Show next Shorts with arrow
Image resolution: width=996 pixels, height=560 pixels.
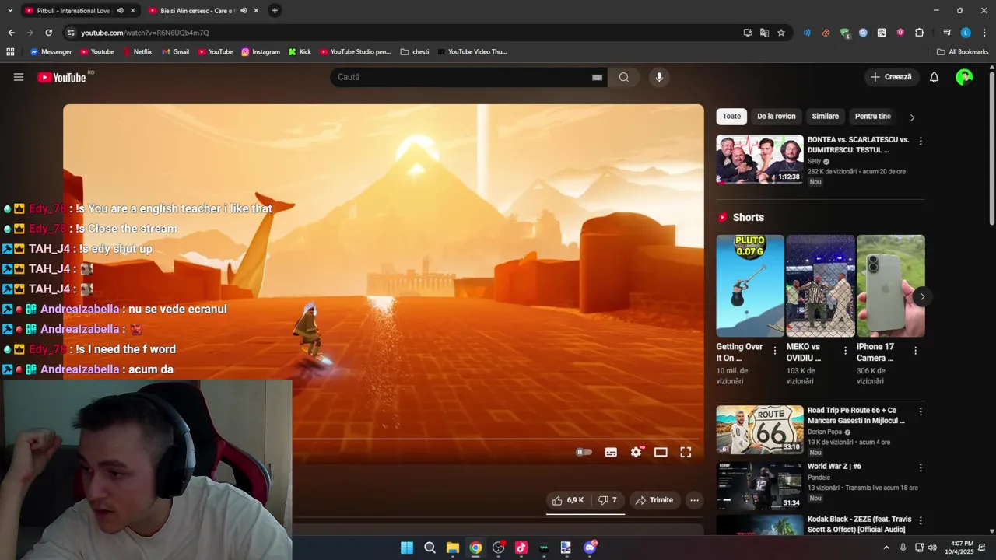point(922,296)
